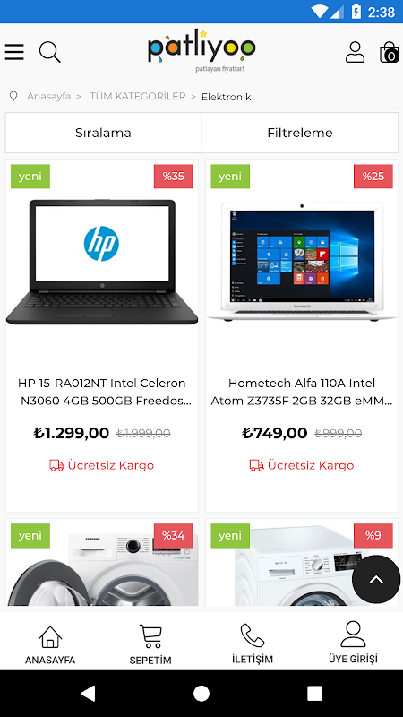Open the Sıralama sorting dropdown
The image size is (403, 717).
coord(103,133)
